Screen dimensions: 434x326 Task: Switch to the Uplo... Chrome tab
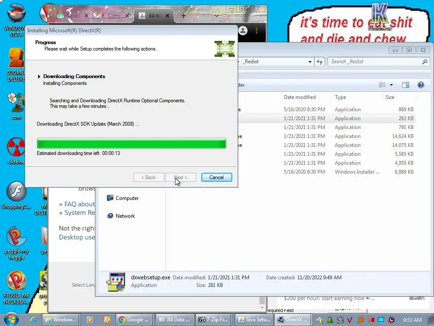point(72,16)
